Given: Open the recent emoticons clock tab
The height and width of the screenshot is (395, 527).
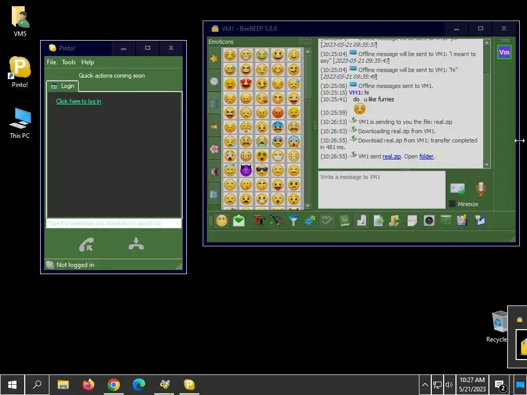Looking at the screenshot, I should tap(214, 81).
